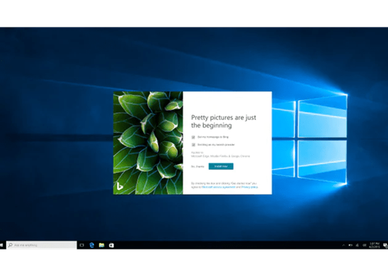
Task: Open network status in system tray
Action: (x=357, y=245)
